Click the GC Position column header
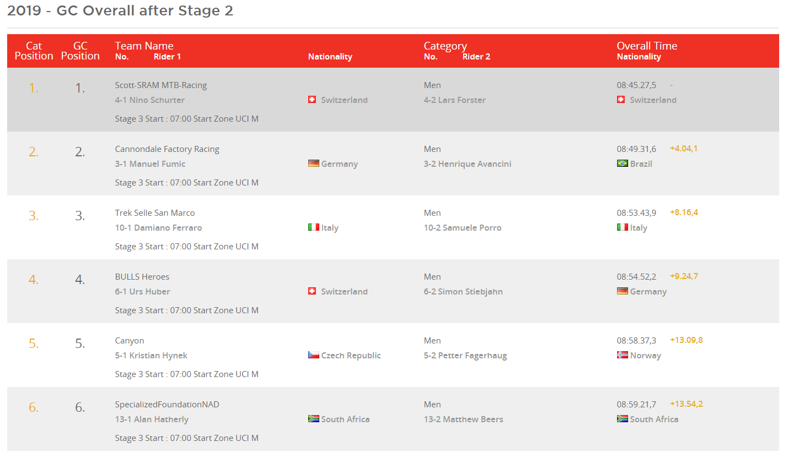The image size is (788, 458). pyautogui.click(x=81, y=51)
